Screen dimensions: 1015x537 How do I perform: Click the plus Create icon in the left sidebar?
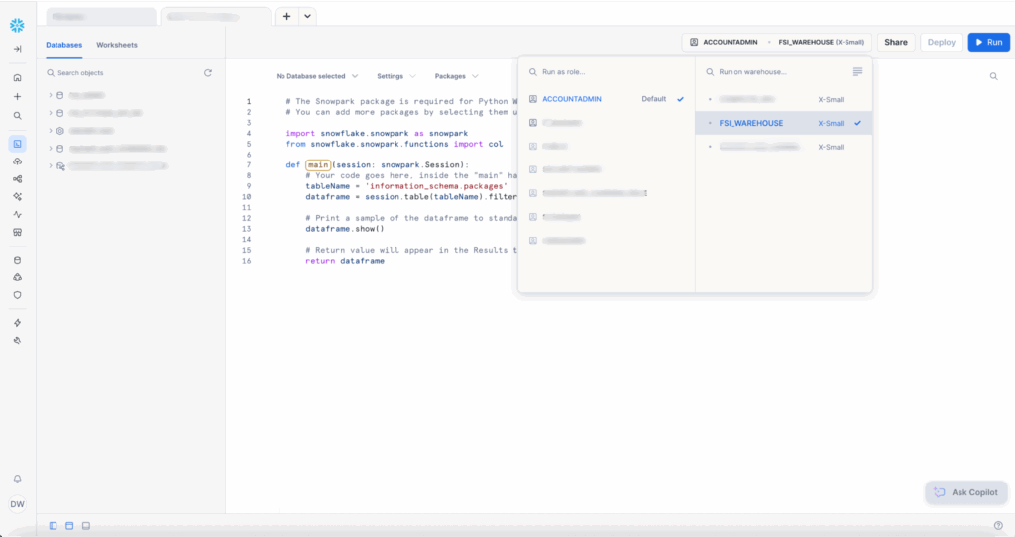[x=17, y=96]
